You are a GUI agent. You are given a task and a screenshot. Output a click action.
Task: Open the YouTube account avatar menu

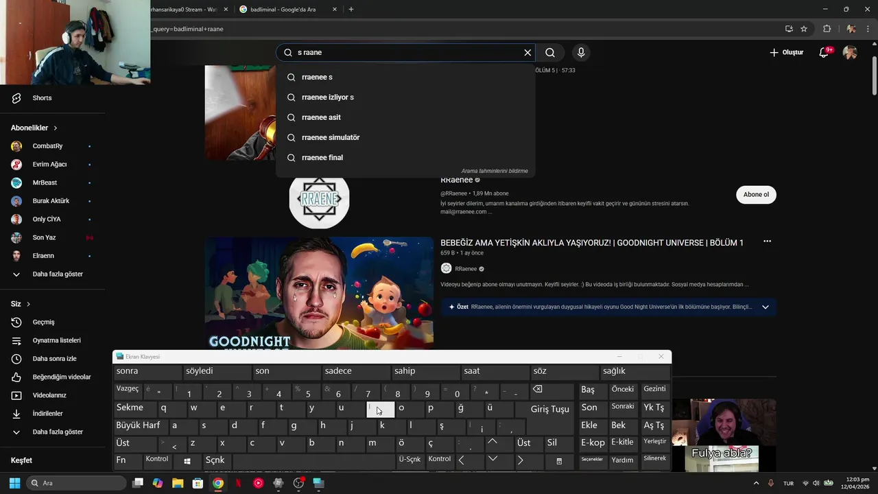click(850, 53)
